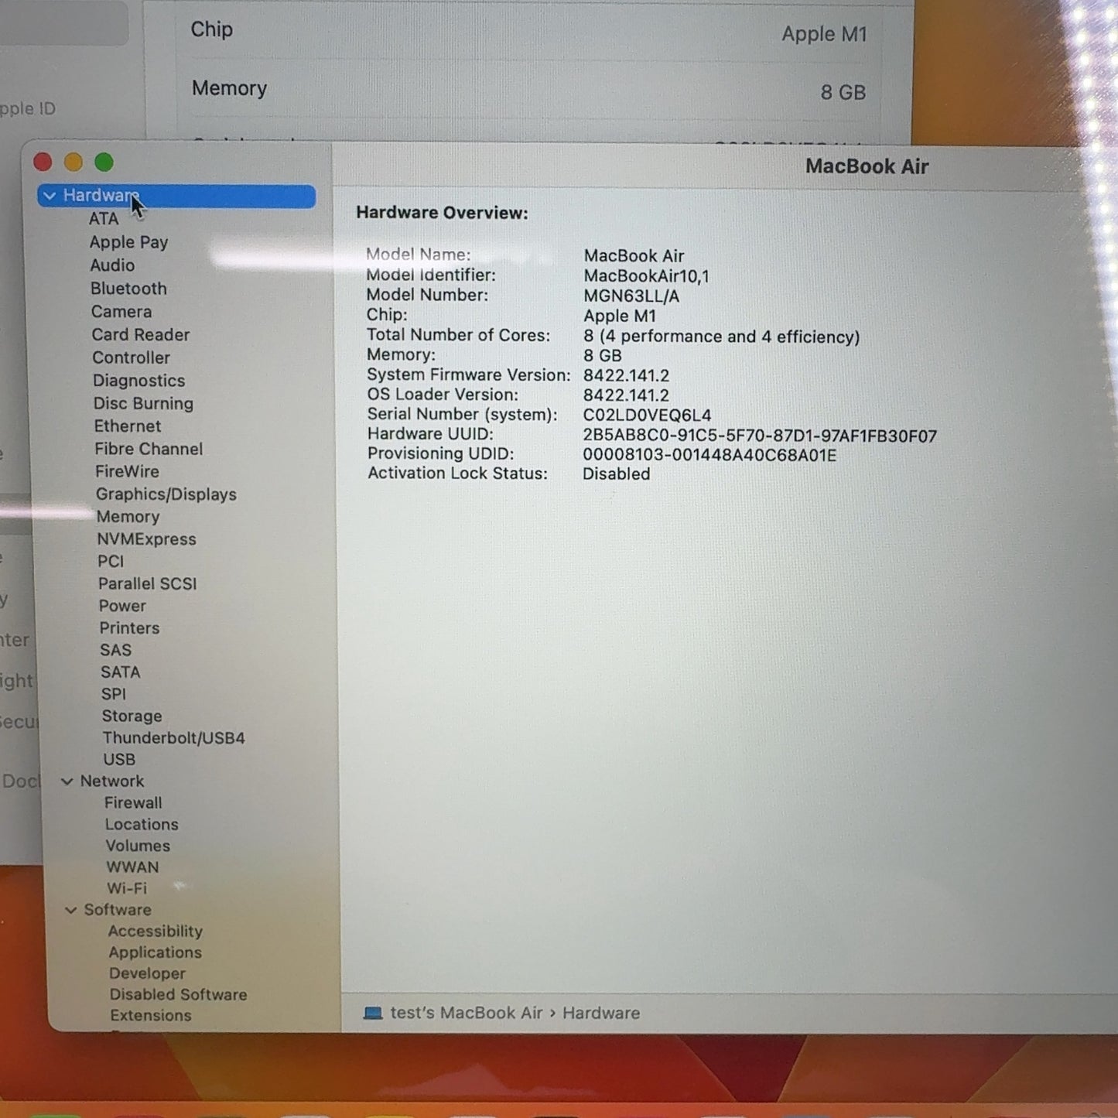The width and height of the screenshot is (1118, 1118).
Task: Show Storage information
Action: pos(132,716)
